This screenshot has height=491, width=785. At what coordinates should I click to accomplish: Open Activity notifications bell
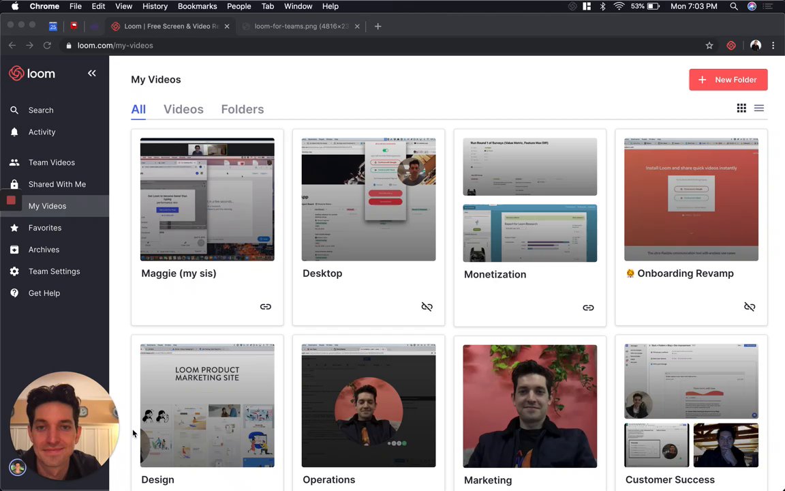[x=14, y=132]
